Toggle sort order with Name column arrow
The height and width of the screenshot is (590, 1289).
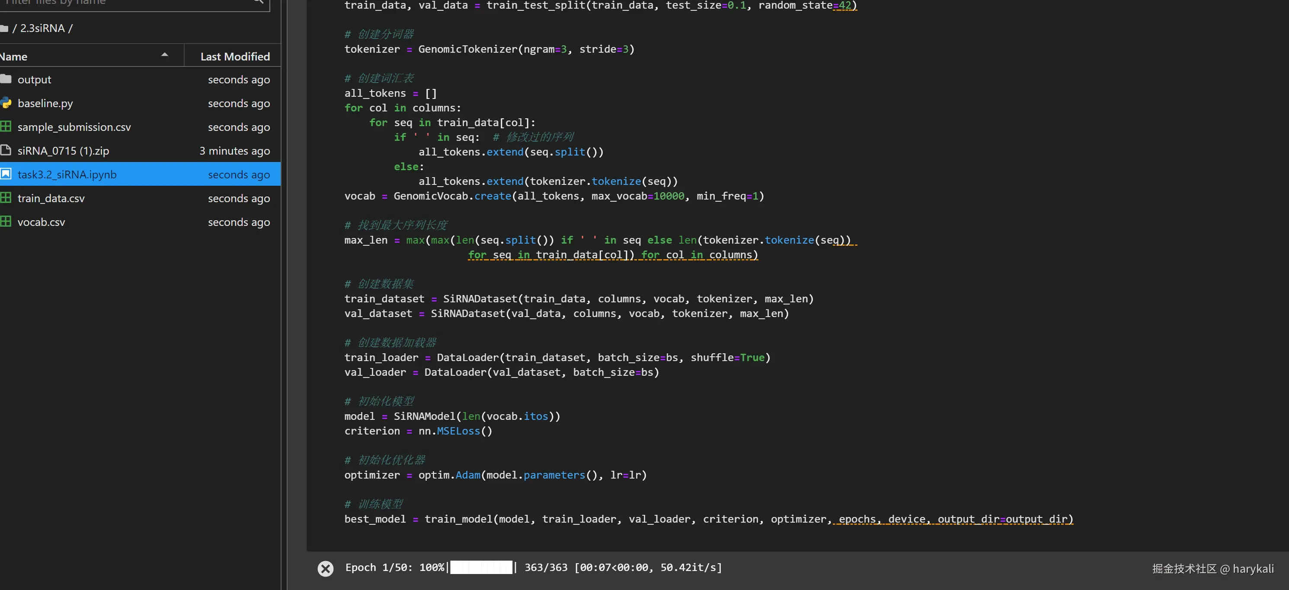coord(164,55)
